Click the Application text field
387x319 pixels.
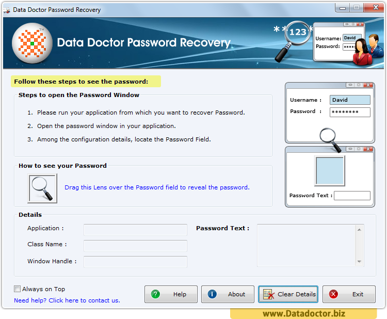click(x=135, y=230)
